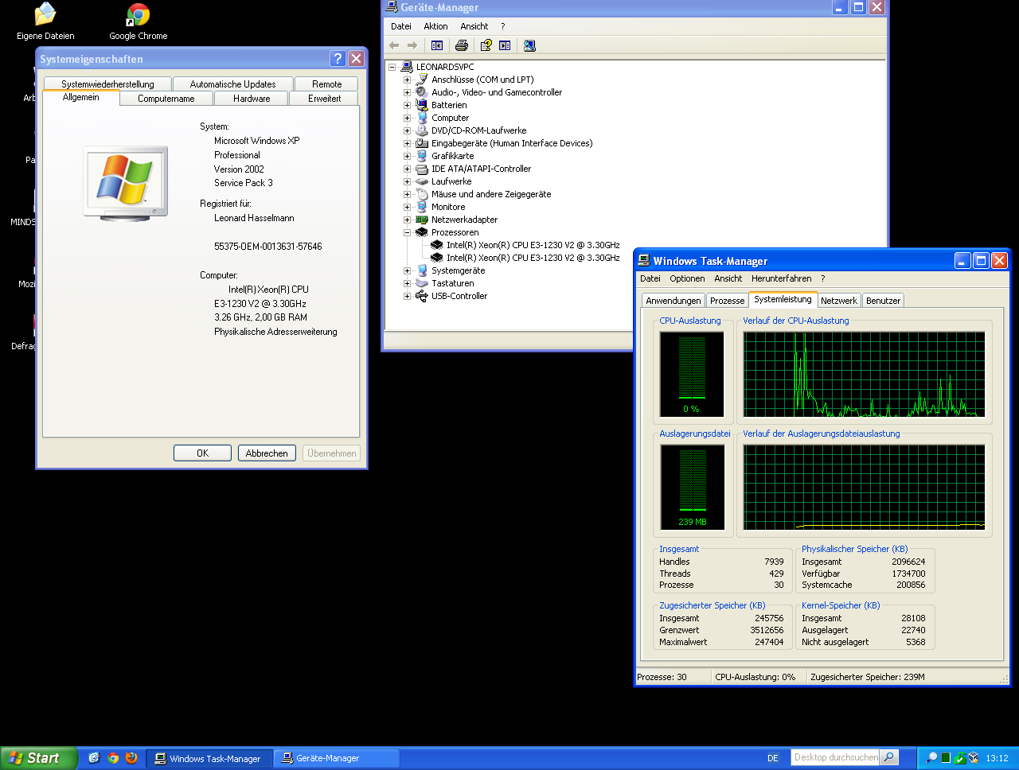Open the Eigene Dateien desktop folder
1019x770 pixels.
pos(45,21)
